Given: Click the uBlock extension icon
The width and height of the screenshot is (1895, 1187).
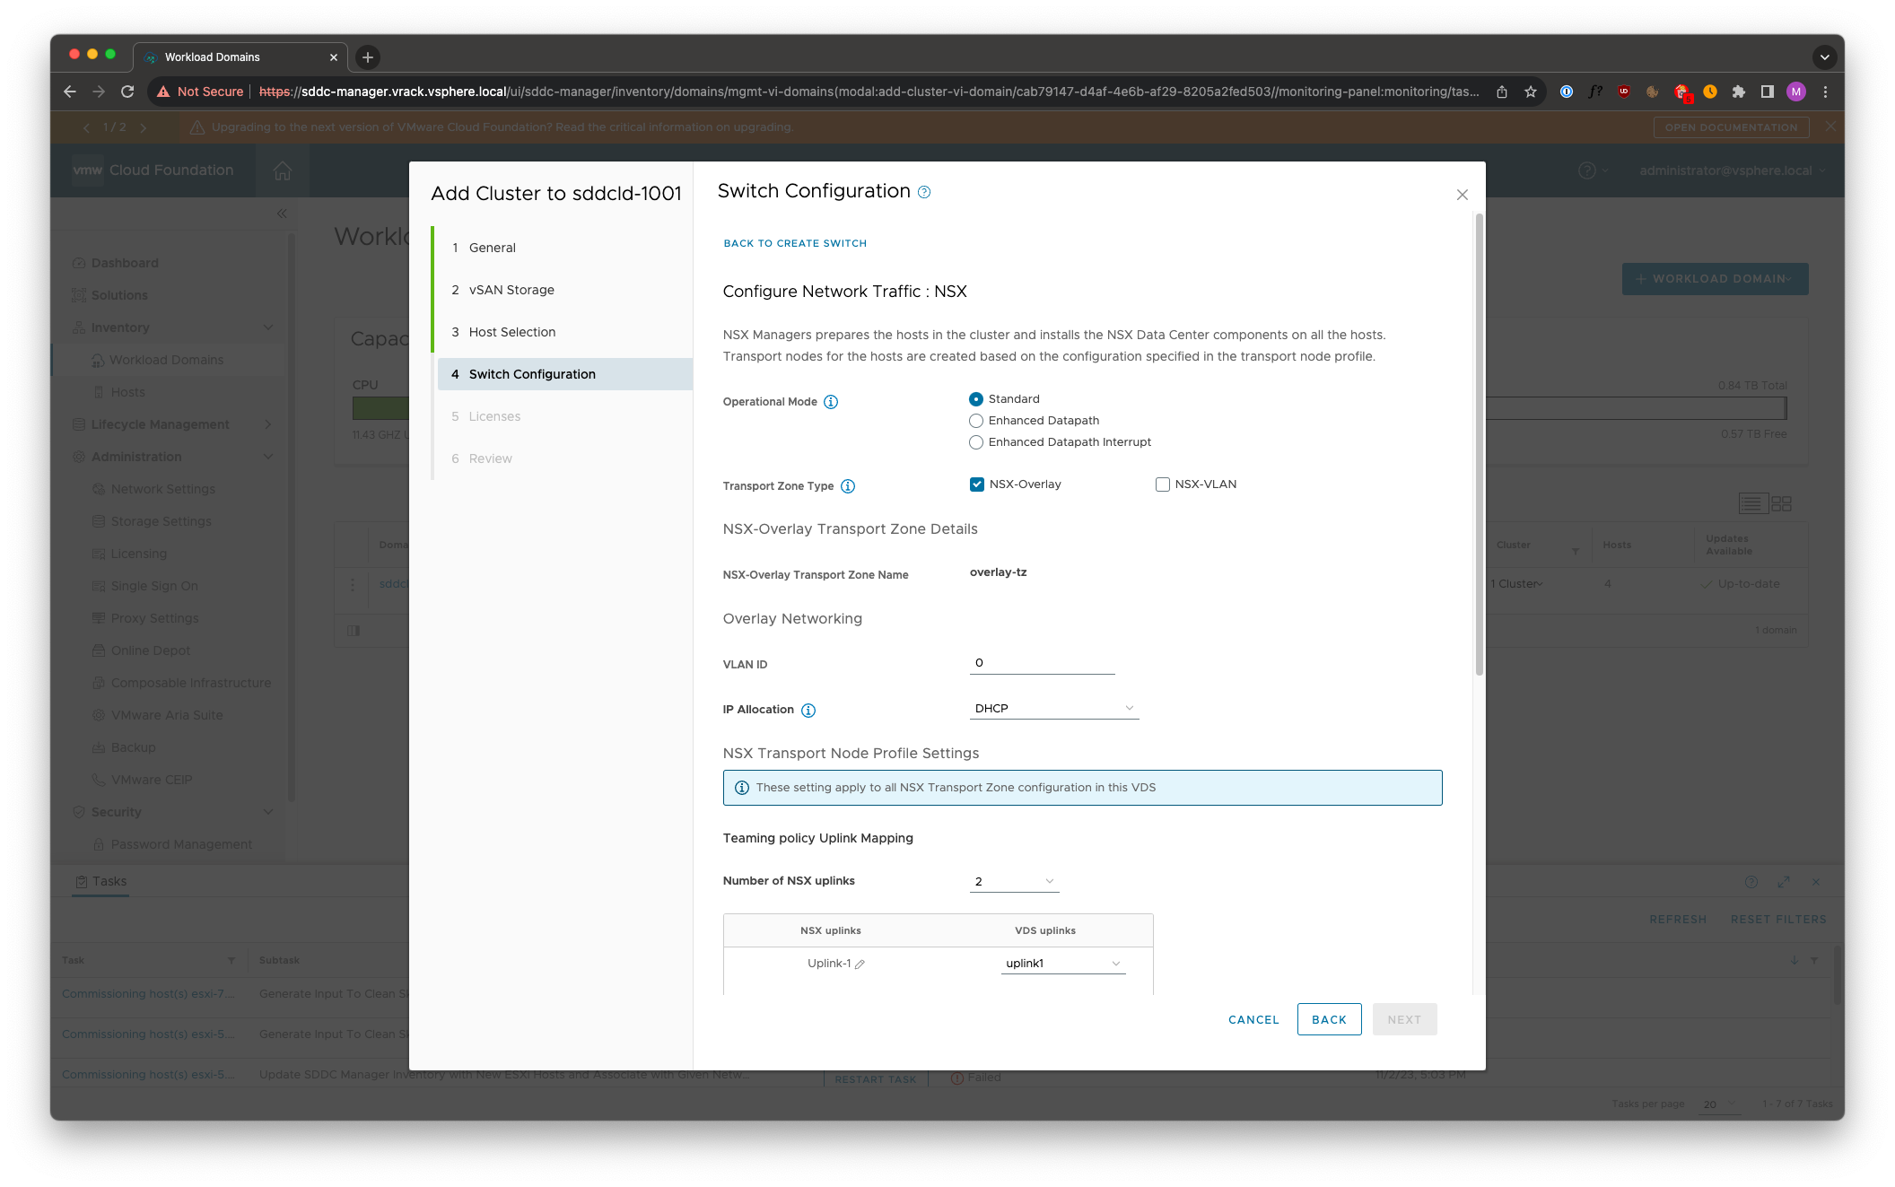Looking at the screenshot, I should 1624,92.
